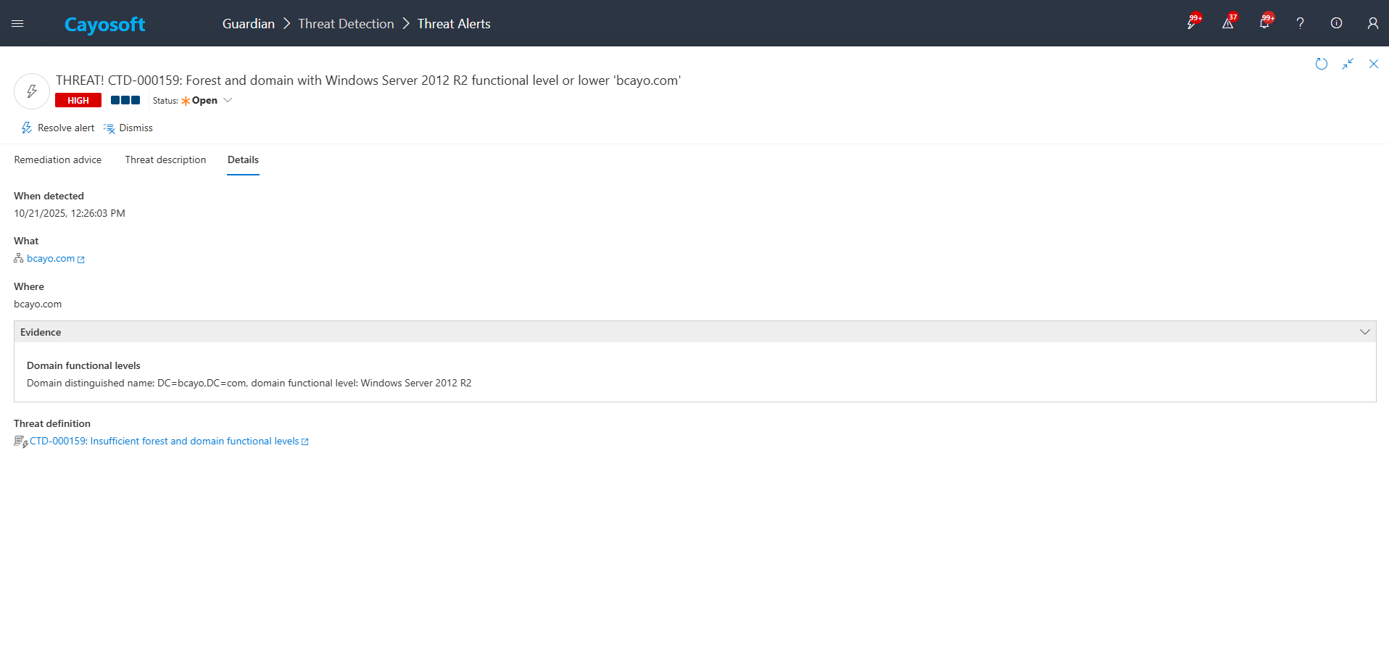1389x659 pixels.
Task: Open warning triangle notifications showing 37
Action: click(x=1227, y=23)
